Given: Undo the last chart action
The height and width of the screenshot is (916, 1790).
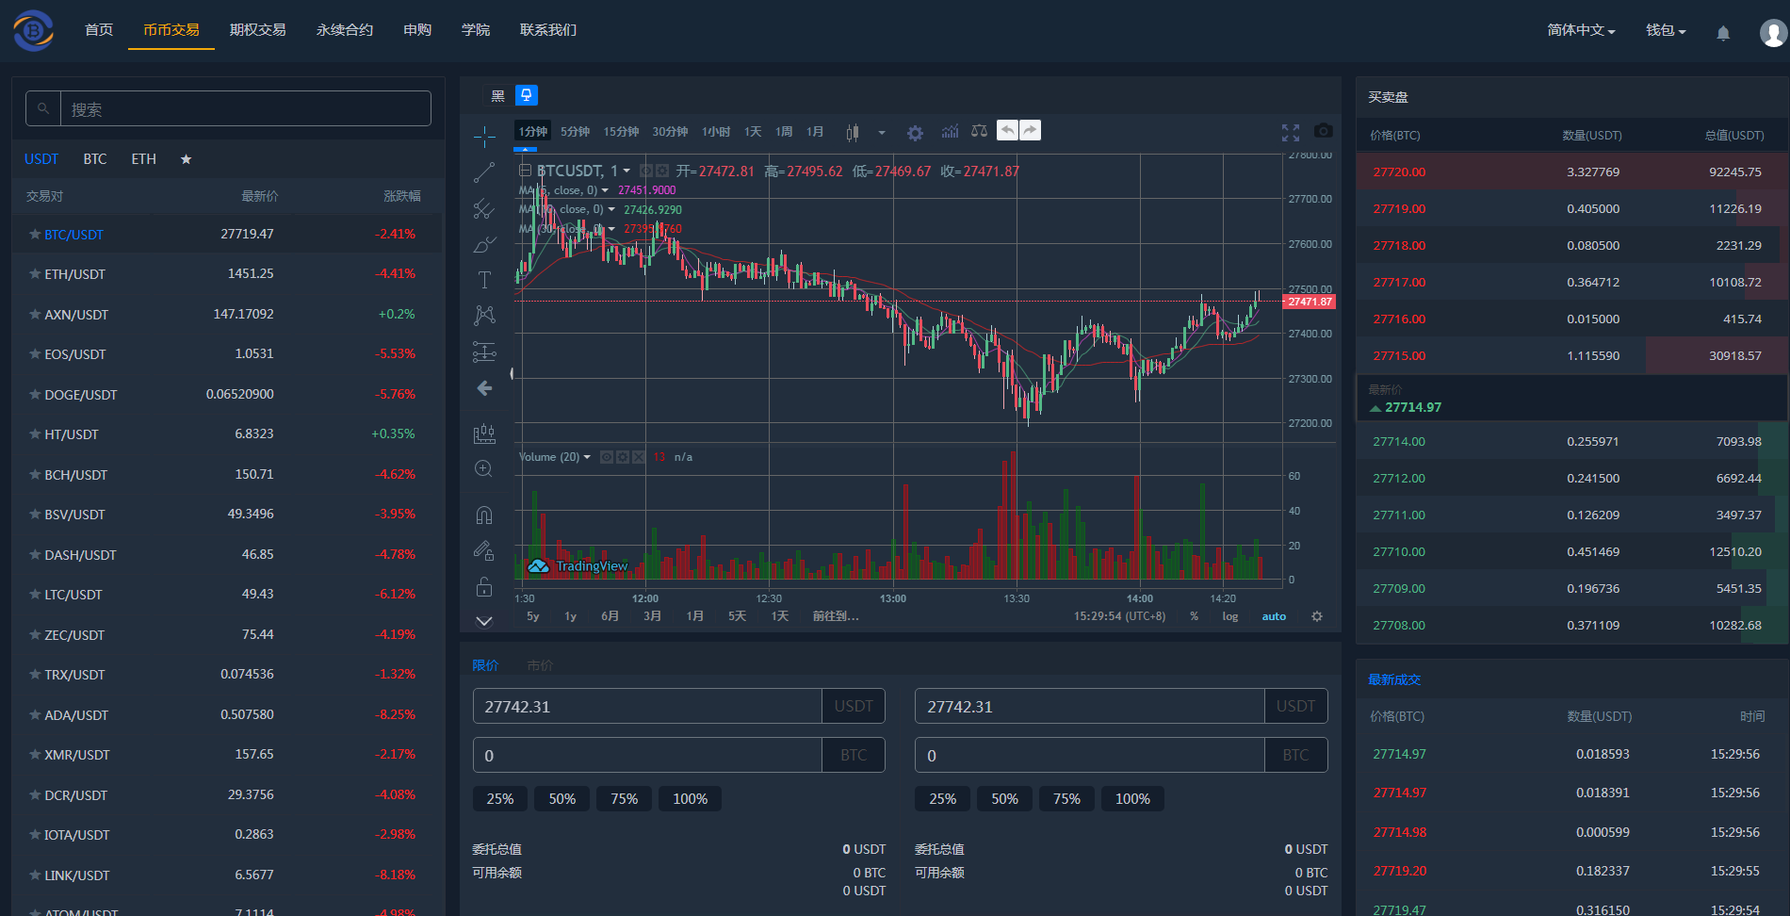Looking at the screenshot, I should coord(1008,131).
